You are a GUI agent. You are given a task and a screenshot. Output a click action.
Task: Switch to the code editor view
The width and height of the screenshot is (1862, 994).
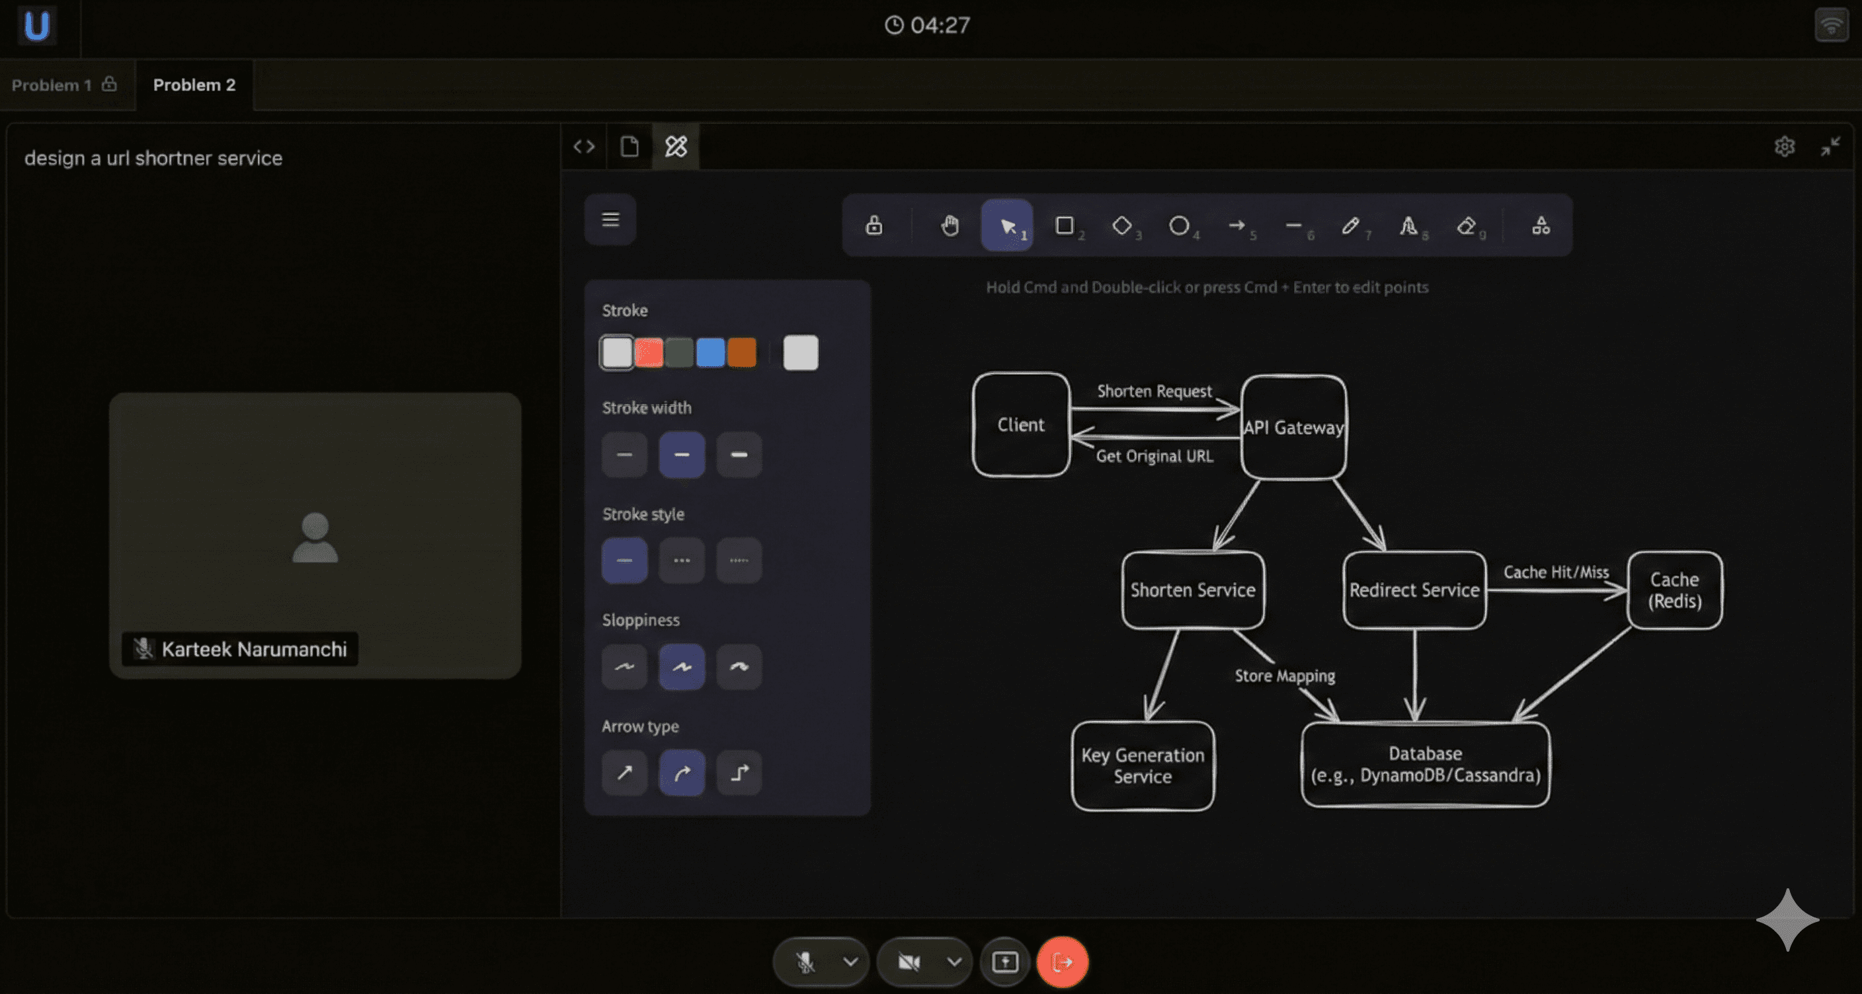(583, 147)
